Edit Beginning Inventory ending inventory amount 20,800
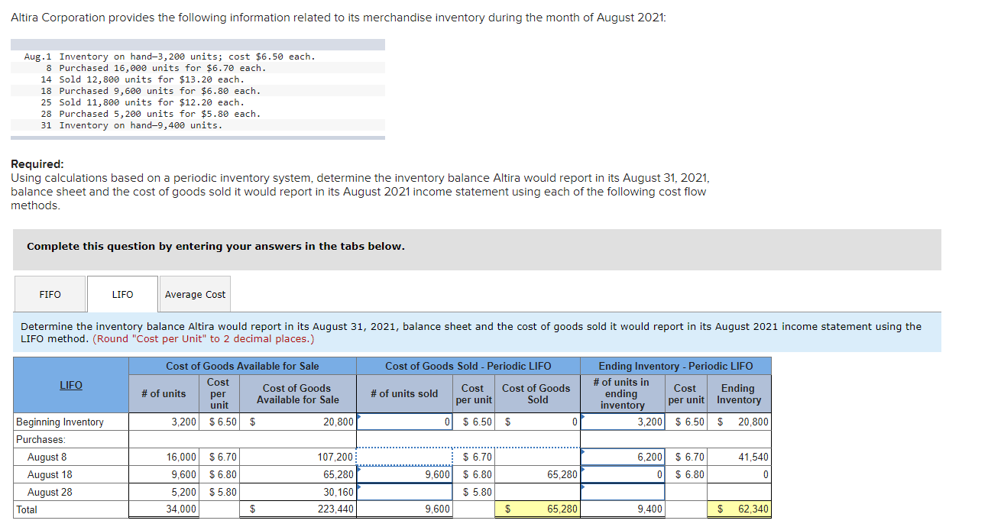The image size is (988, 527). (739, 422)
